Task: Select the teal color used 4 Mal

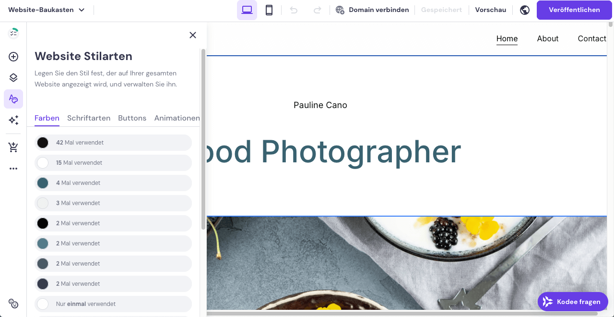Action: (x=113, y=183)
